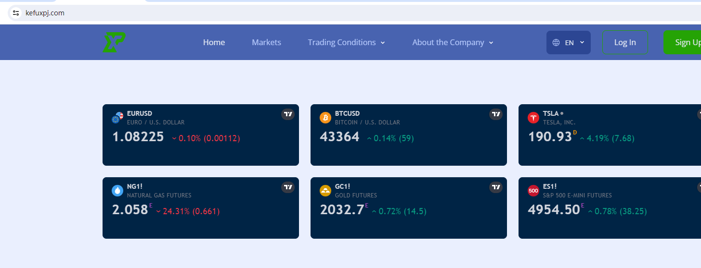Open the ES1! symbol link
The image size is (701, 268).
coord(550,186)
